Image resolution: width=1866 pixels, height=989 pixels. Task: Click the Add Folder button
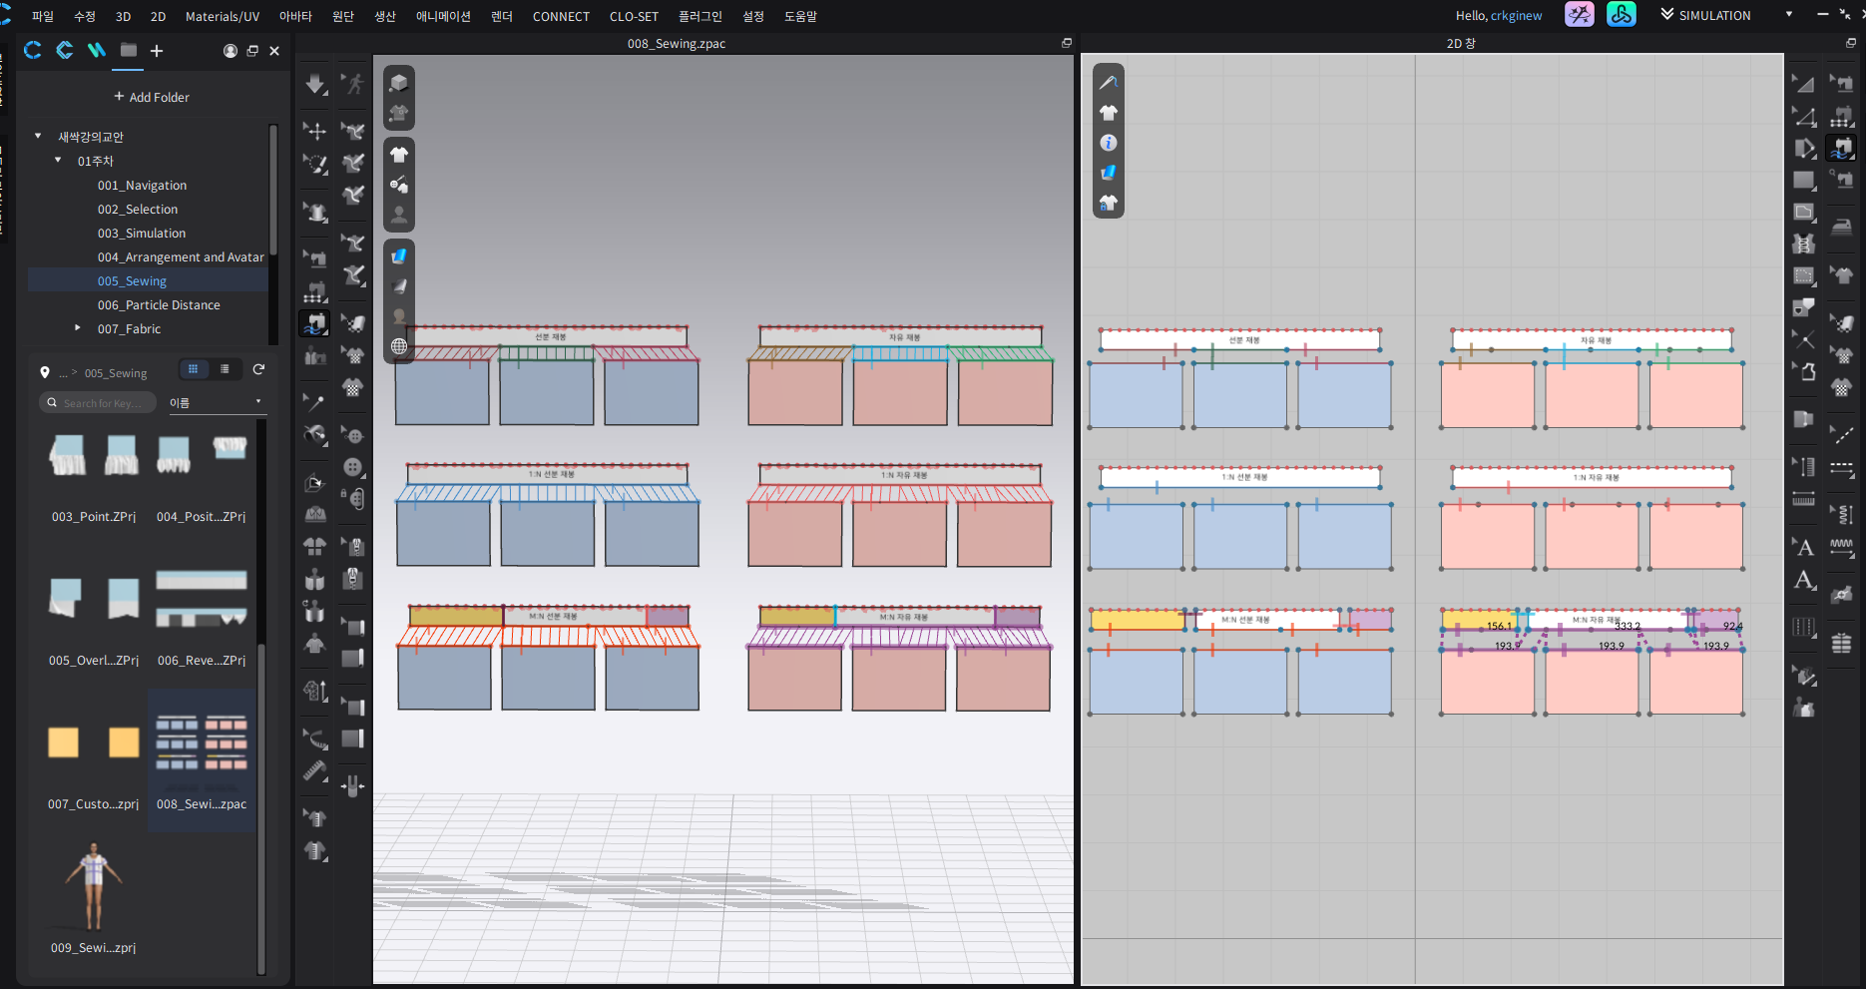pyautogui.click(x=151, y=97)
